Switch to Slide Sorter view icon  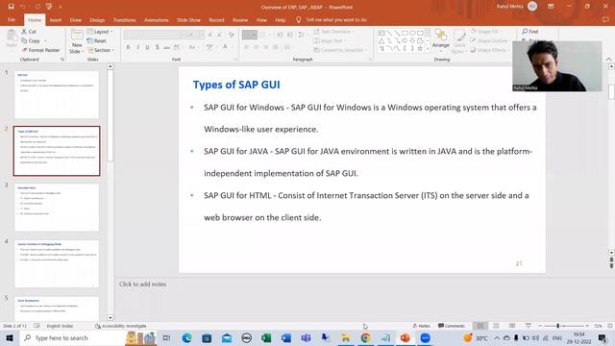tap(496, 326)
